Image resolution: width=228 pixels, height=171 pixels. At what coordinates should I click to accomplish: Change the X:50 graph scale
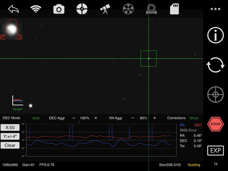pos(10,127)
